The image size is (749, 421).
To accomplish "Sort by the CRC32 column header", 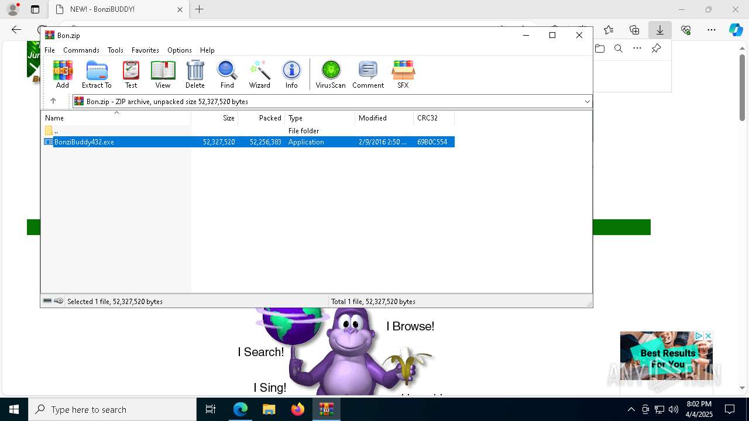I will tap(434, 118).
